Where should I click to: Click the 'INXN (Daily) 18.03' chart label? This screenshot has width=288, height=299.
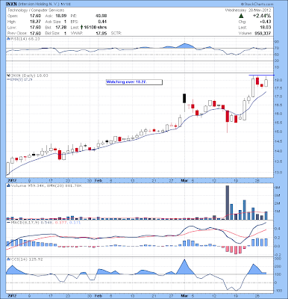click(x=29, y=75)
